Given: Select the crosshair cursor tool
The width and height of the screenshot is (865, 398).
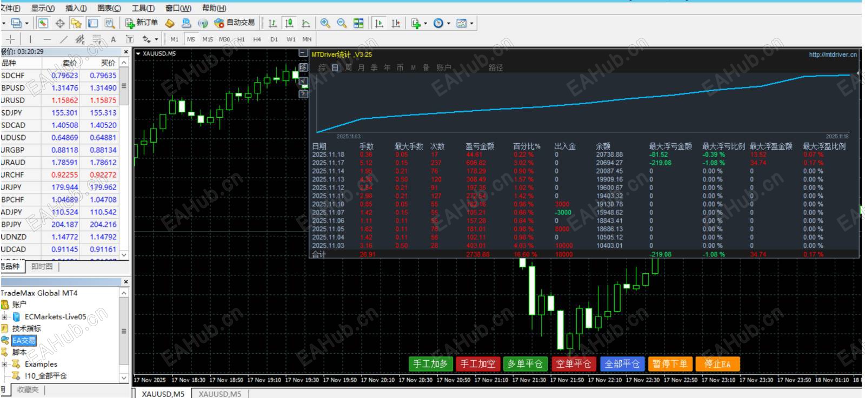Looking at the screenshot, I should (x=10, y=39).
